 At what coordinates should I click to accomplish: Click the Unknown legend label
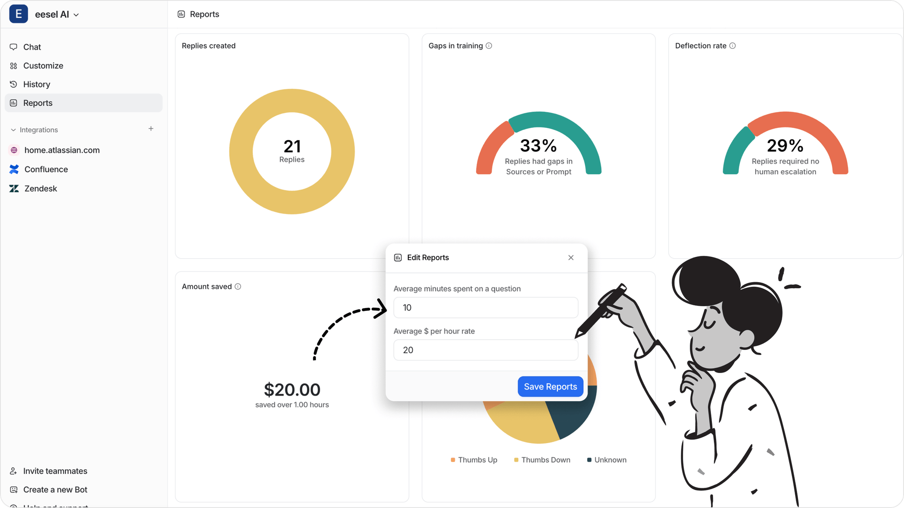(610, 460)
